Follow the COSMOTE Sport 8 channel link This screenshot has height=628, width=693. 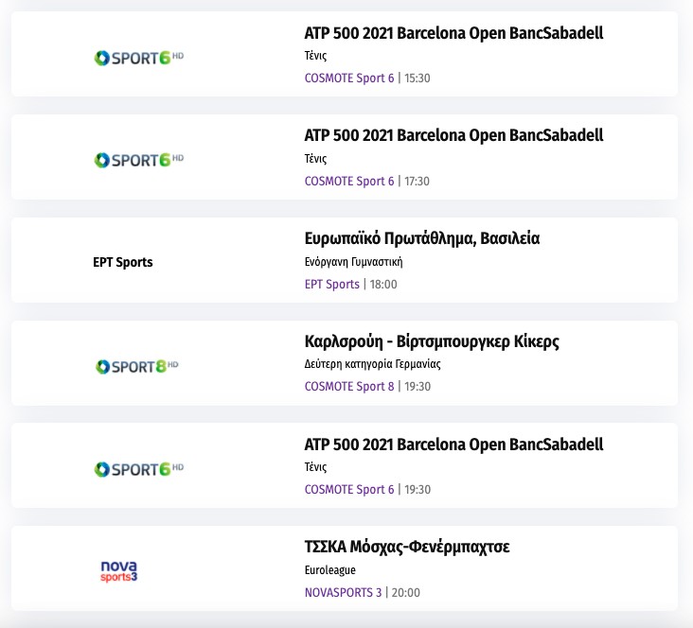[349, 386]
